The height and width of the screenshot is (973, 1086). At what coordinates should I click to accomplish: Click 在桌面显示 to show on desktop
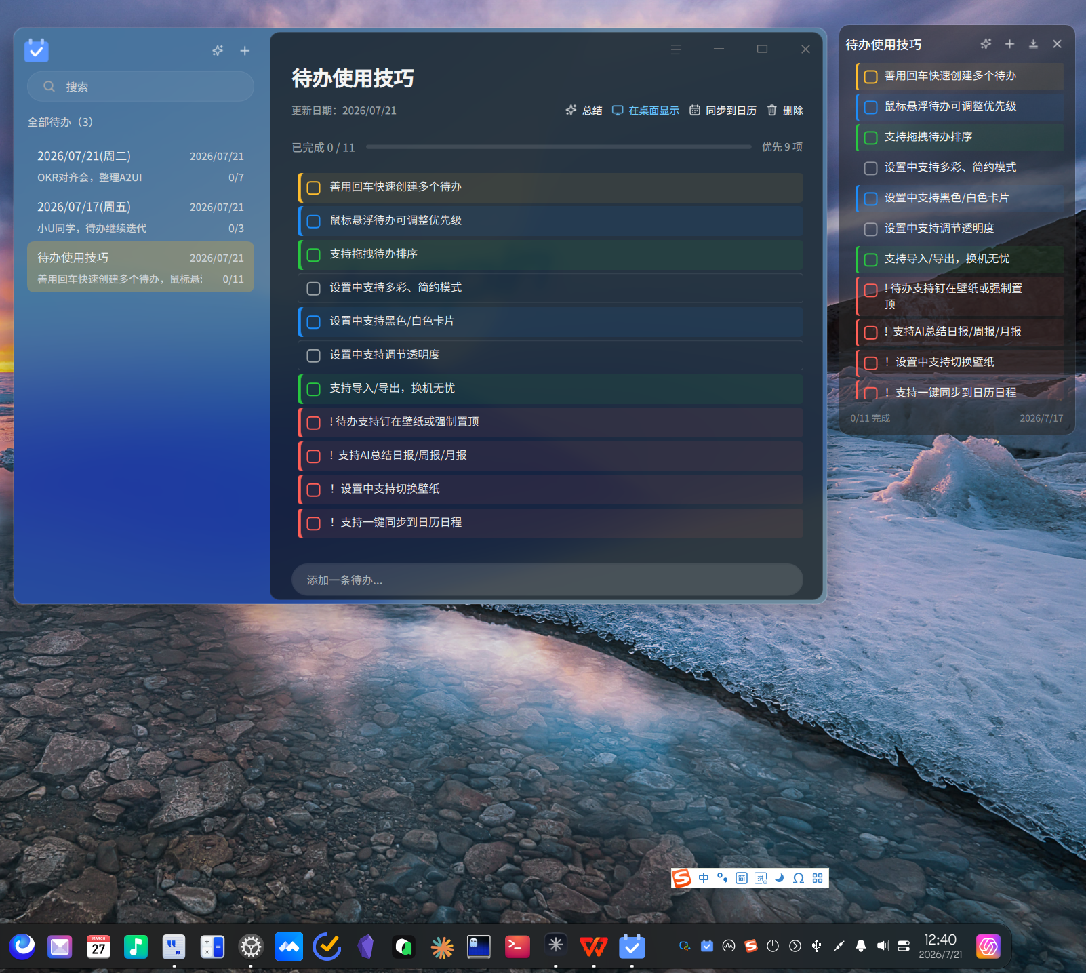pos(645,111)
